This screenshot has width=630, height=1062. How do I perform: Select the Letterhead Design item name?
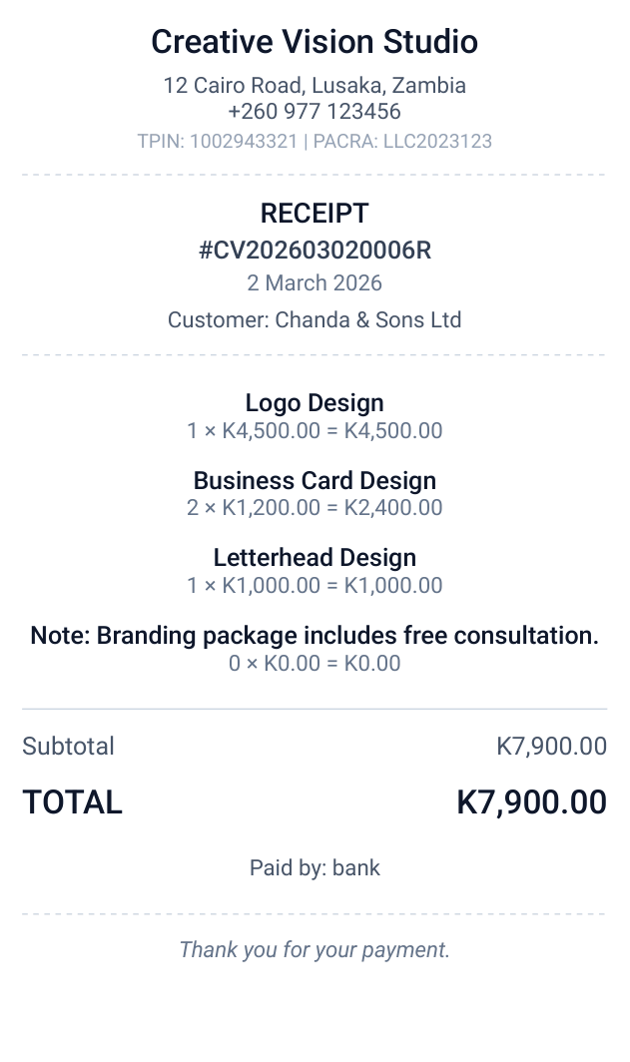click(x=315, y=558)
